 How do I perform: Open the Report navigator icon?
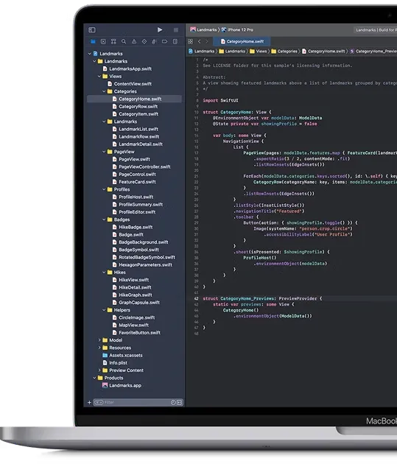coord(175,42)
